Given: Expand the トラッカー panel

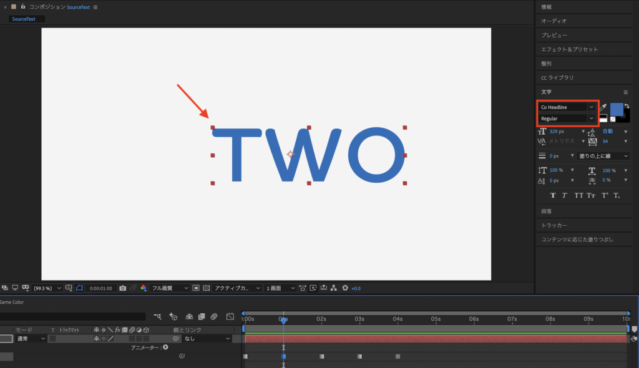Looking at the screenshot, I should coord(584,225).
